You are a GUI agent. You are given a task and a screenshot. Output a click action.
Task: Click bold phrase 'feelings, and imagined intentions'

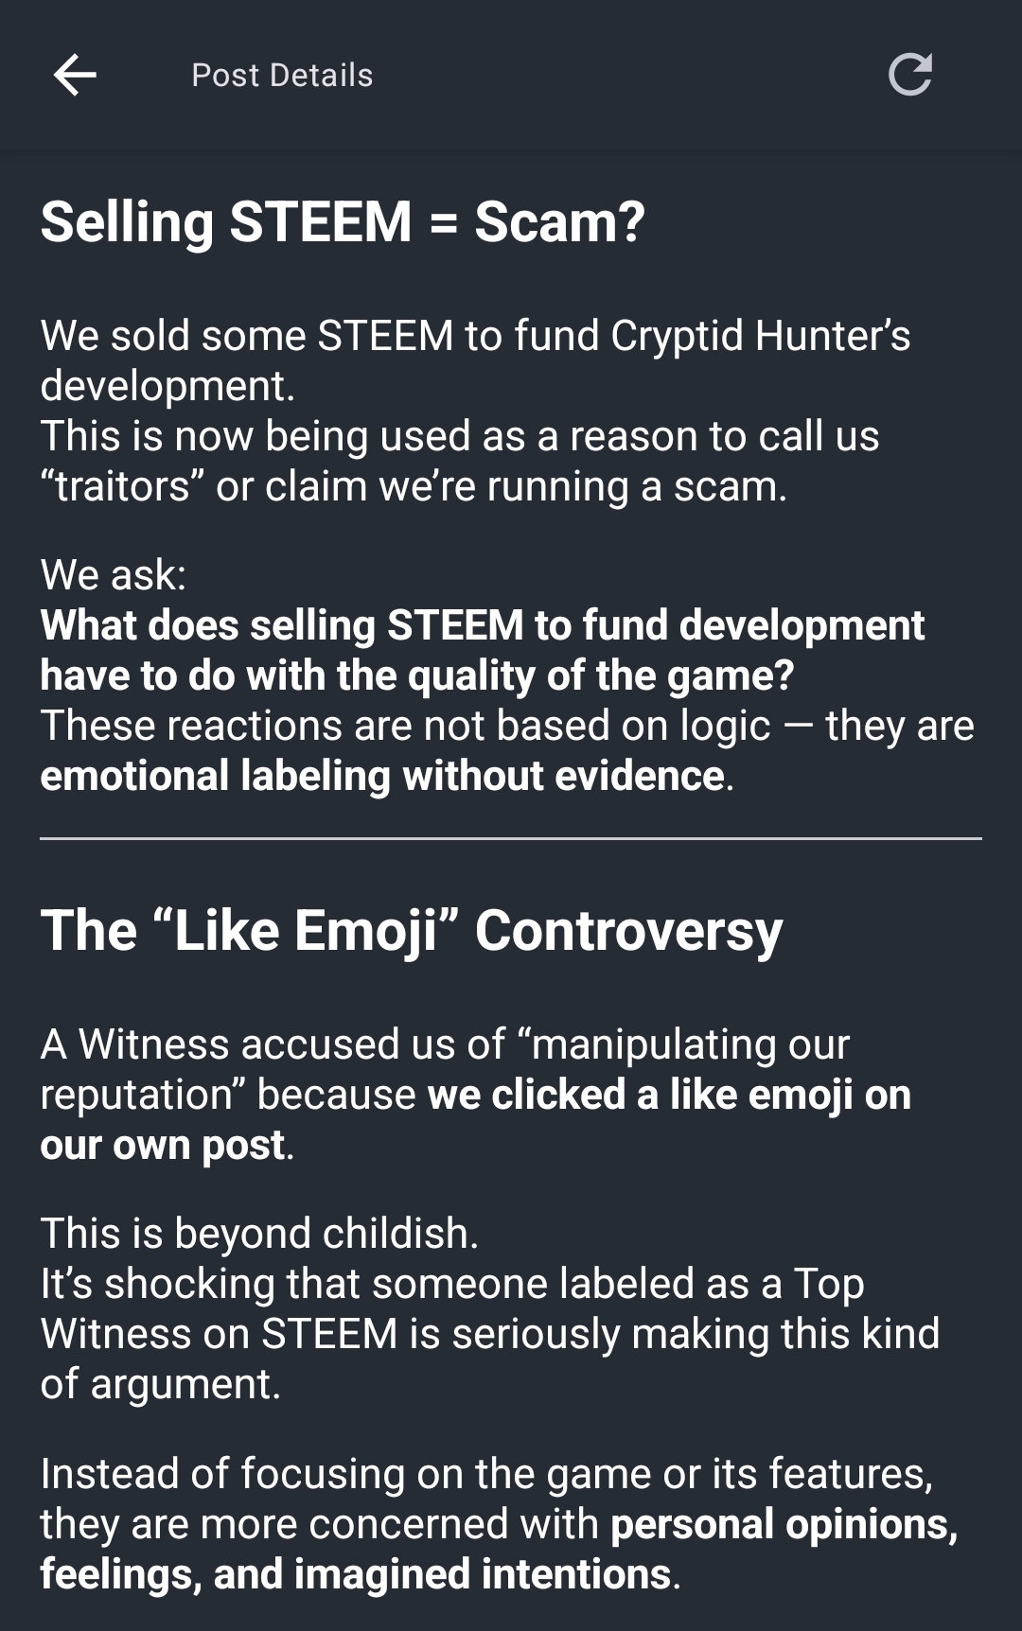click(356, 1574)
